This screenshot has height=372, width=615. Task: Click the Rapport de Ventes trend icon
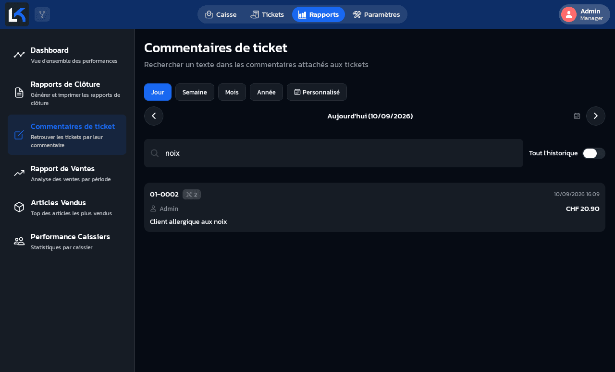tap(19, 173)
